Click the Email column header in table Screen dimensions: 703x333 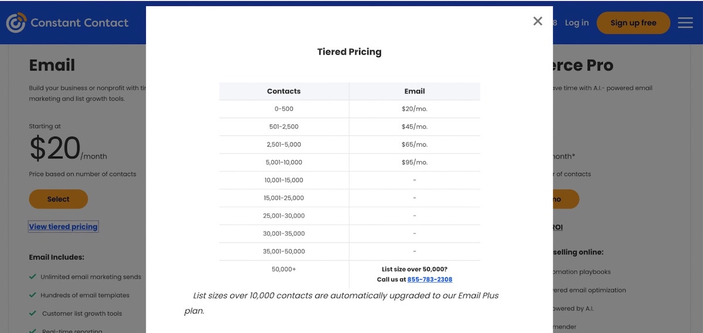click(414, 91)
